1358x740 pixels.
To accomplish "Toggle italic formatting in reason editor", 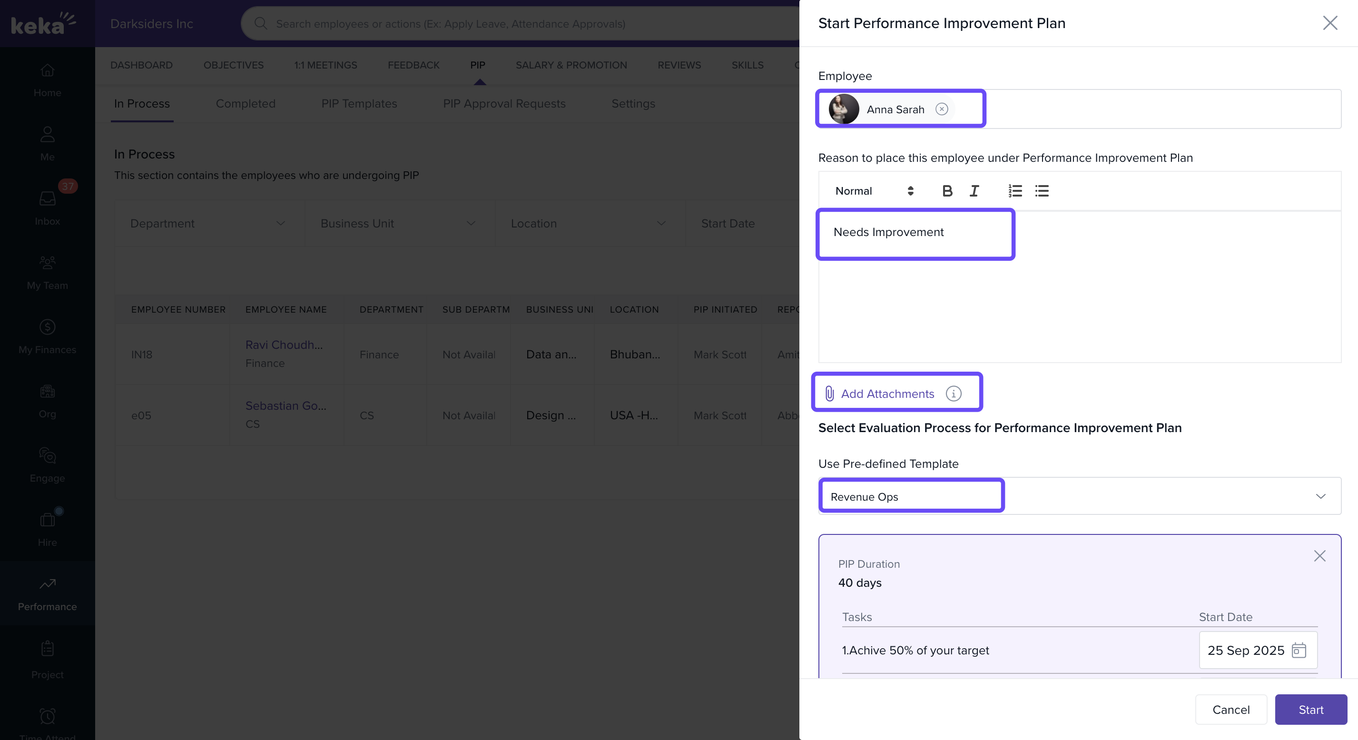I will (x=974, y=191).
